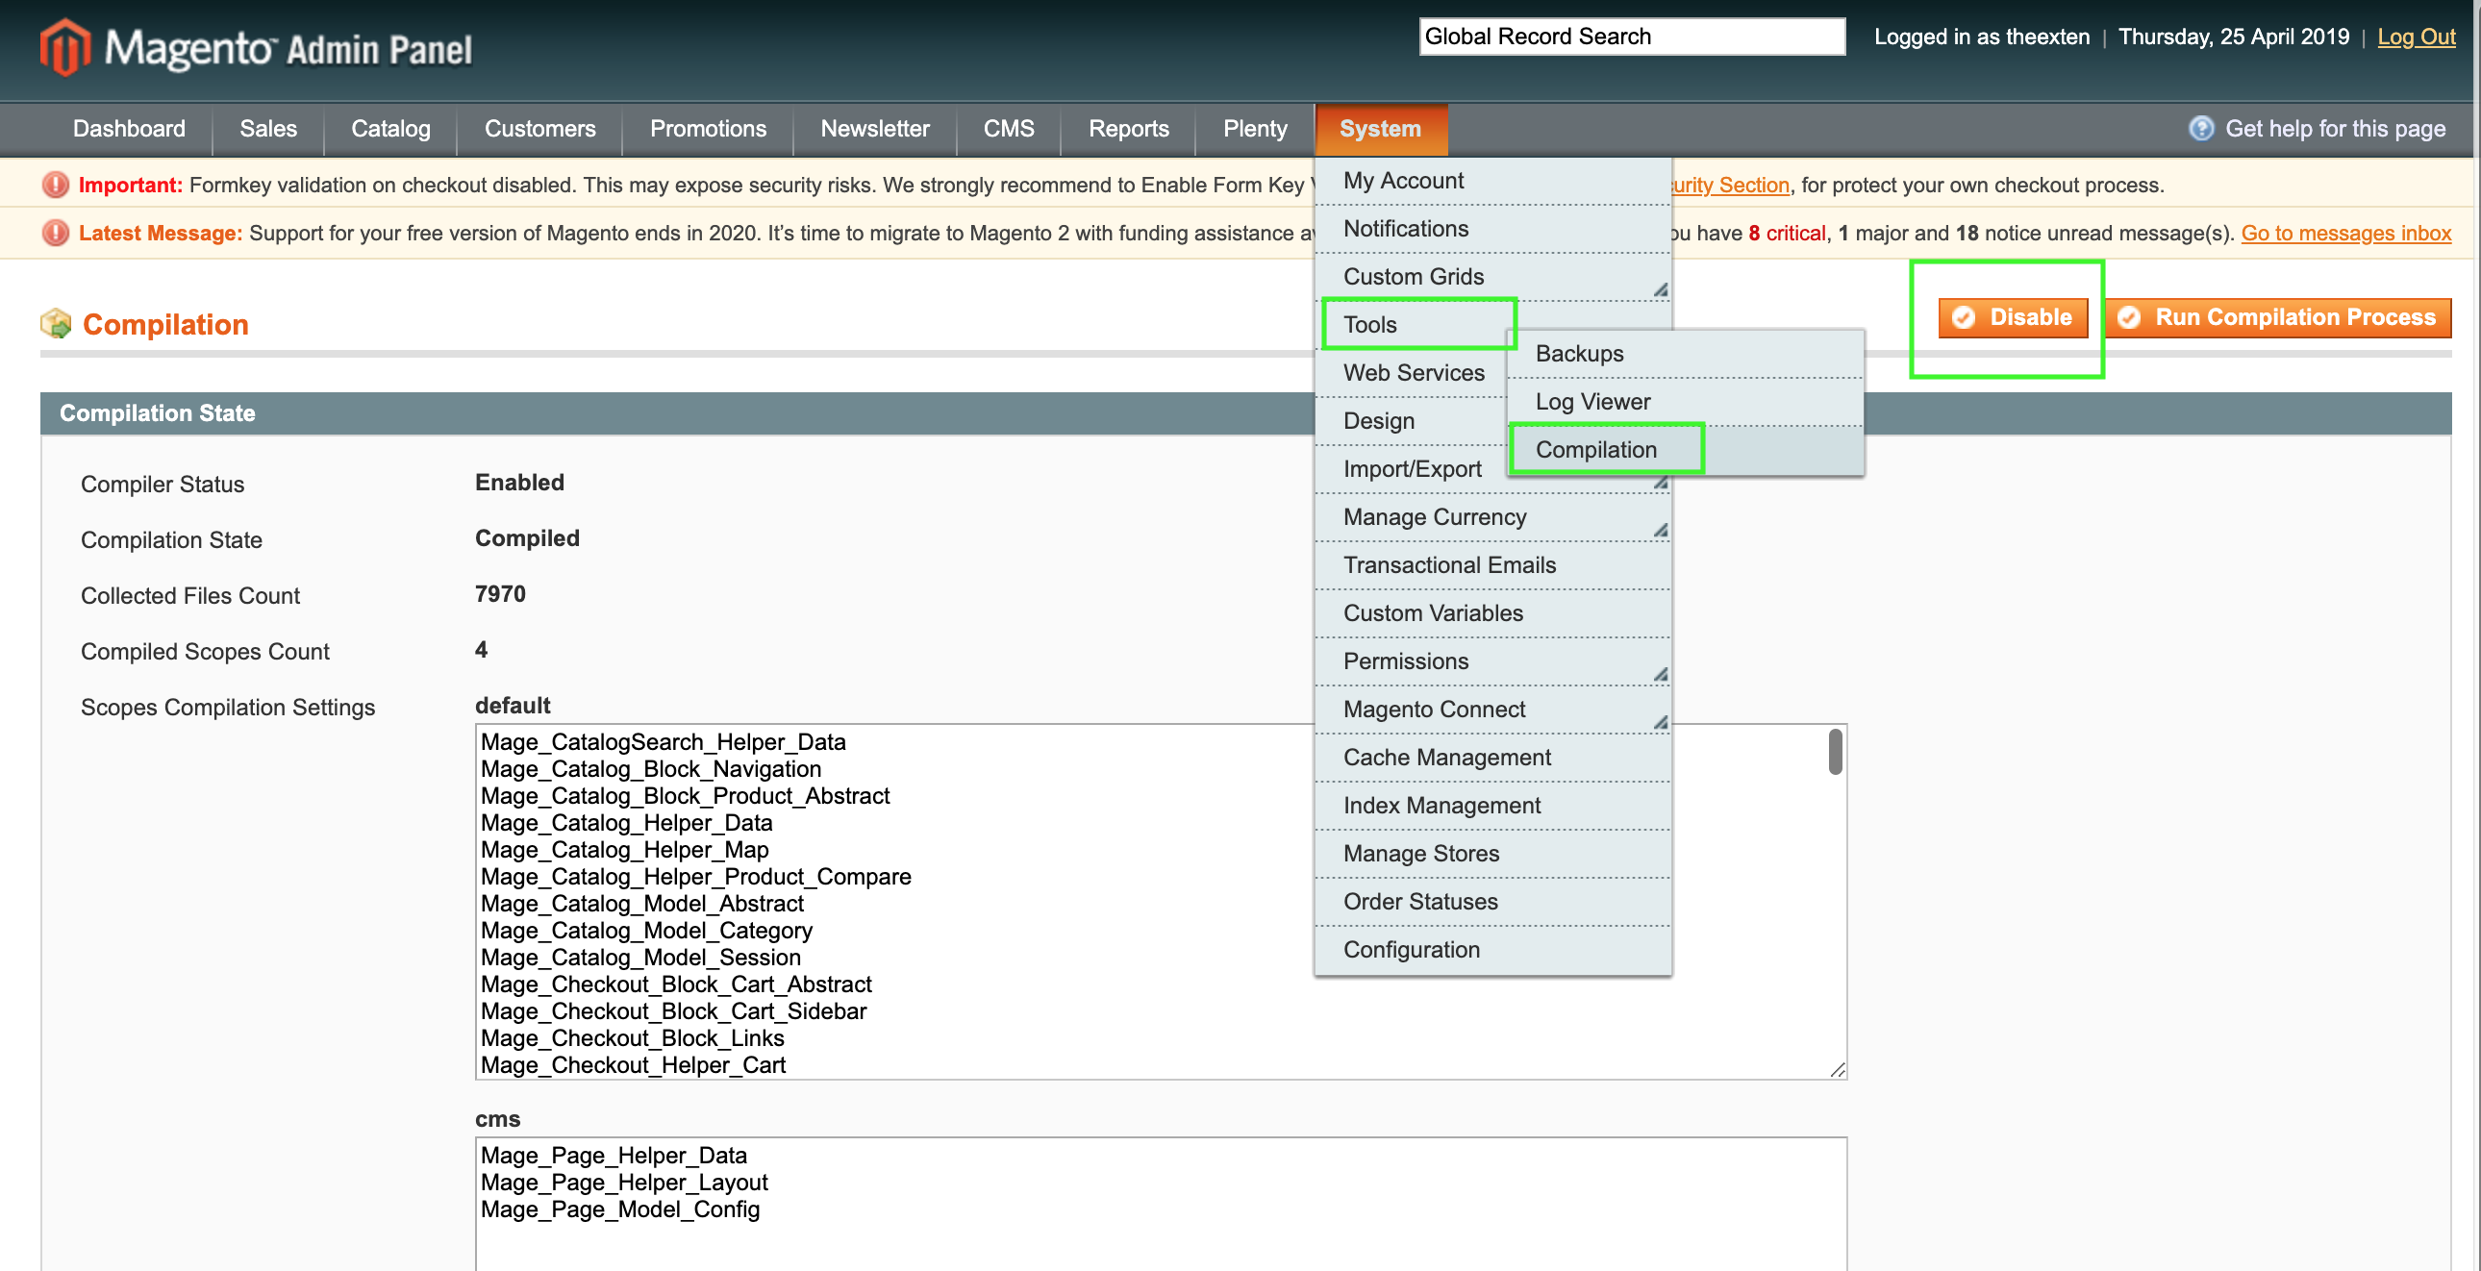
Task: Open the Security Section link
Action: 1731,185
